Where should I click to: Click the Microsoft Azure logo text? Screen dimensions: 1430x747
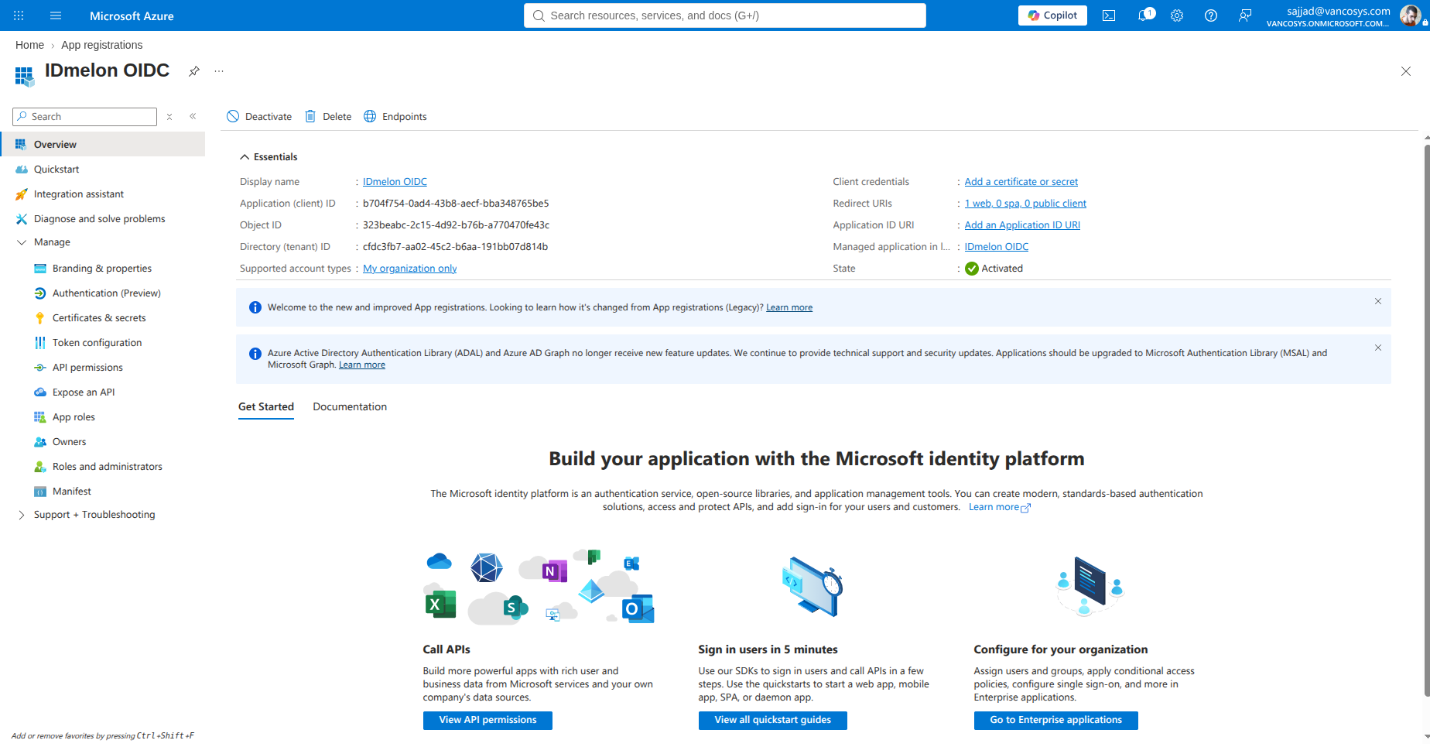click(x=132, y=15)
